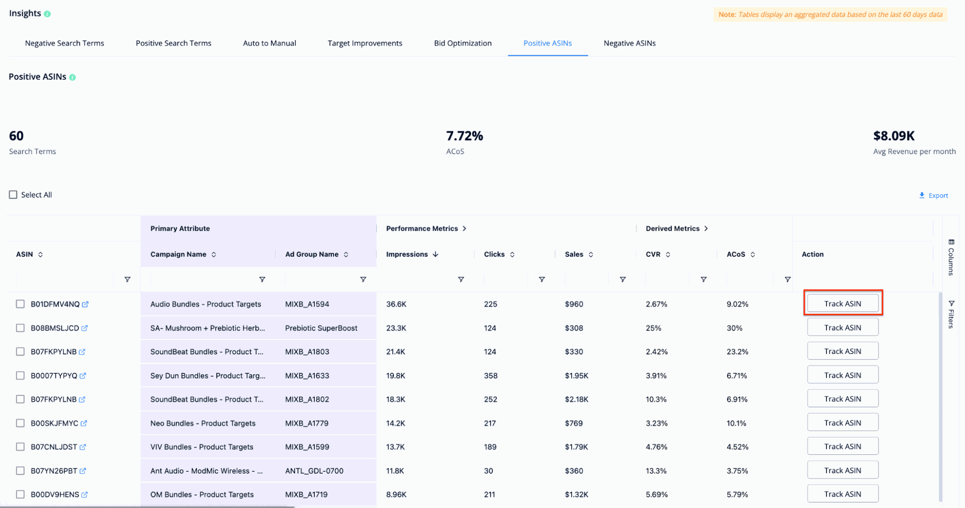Image resolution: width=965 pixels, height=508 pixels.
Task: Open the Filters side panel
Action: tap(951, 314)
